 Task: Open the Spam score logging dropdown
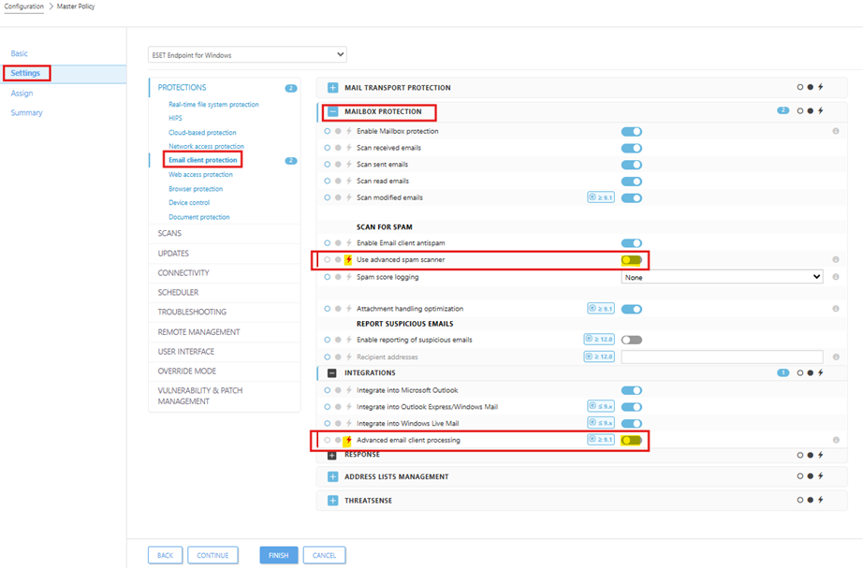pos(722,277)
